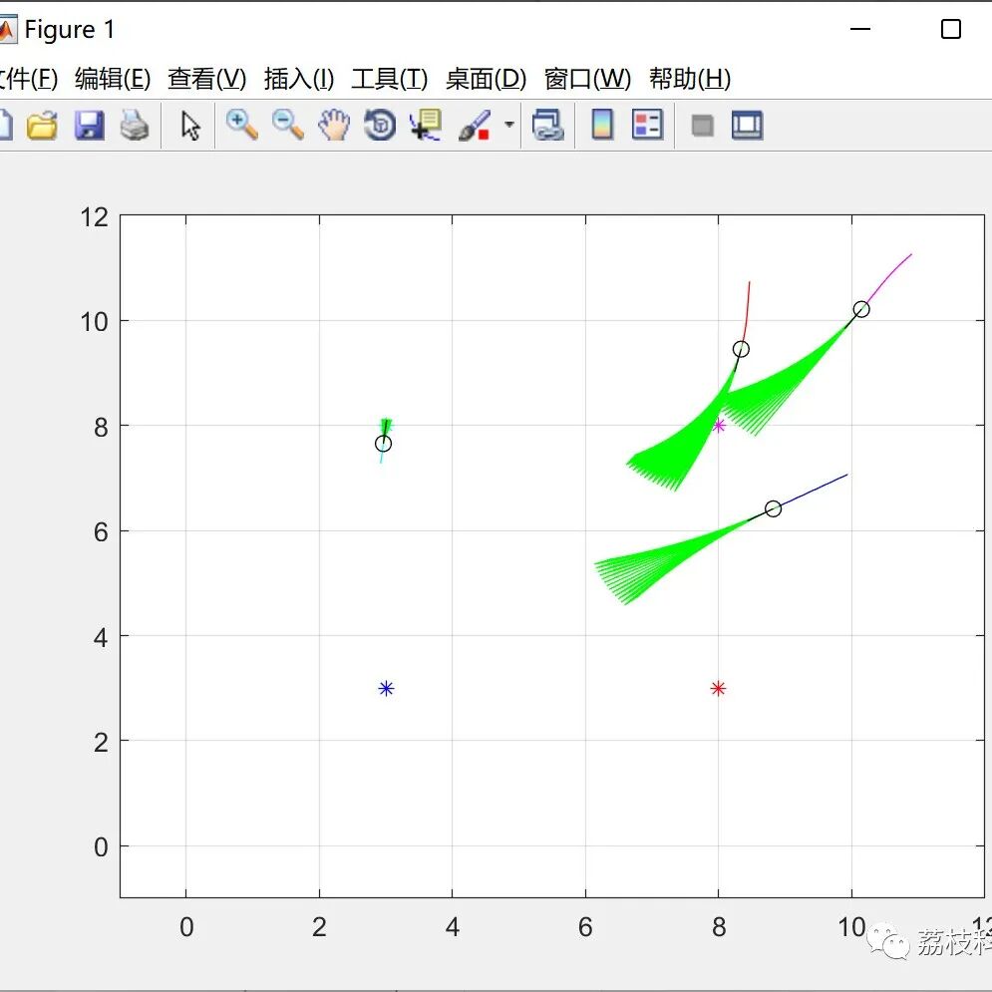Image resolution: width=992 pixels, height=992 pixels.
Task: Open the 插入(I) menu
Action: pyautogui.click(x=299, y=79)
